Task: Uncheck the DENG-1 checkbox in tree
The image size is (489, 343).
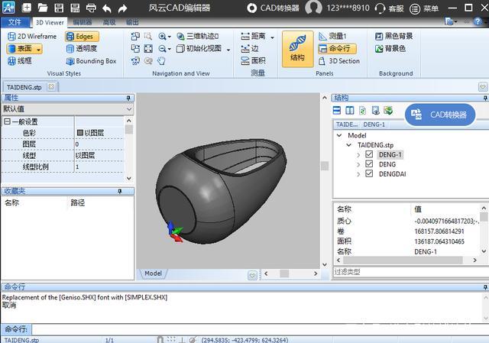Action: 371,154
